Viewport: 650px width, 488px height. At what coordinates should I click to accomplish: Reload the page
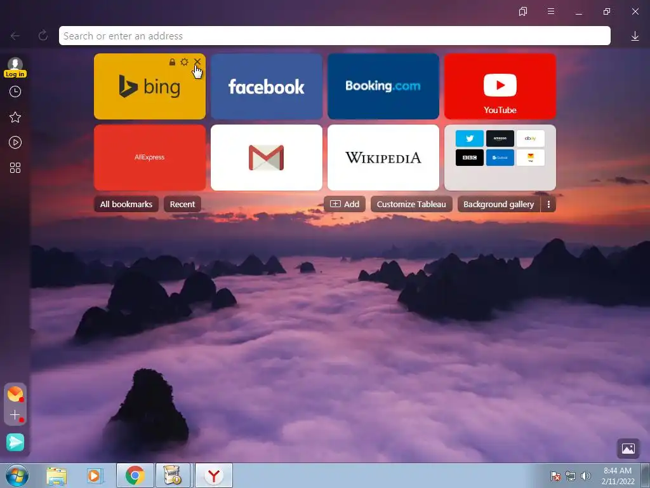pos(43,36)
